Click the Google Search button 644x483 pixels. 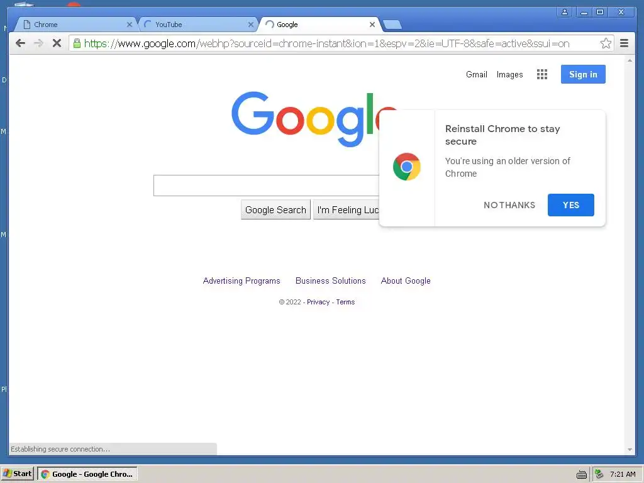pos(275,210)
